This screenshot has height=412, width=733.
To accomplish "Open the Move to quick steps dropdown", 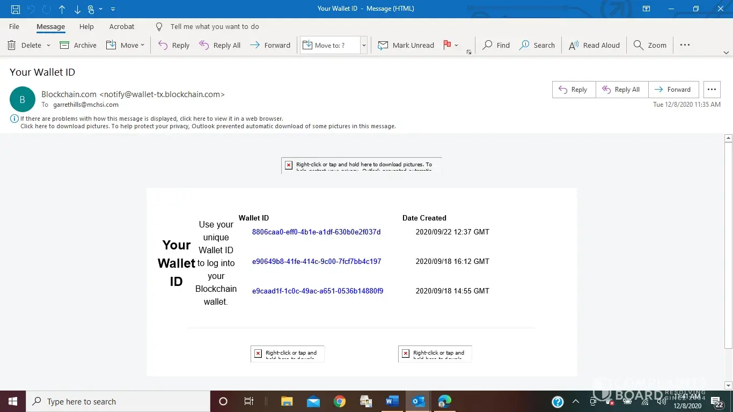I will (364, 45).
